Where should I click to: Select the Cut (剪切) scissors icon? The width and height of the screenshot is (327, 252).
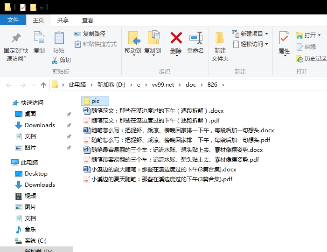(x=55, y=60)
